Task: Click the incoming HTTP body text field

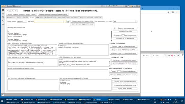Action: pos(32,62)
